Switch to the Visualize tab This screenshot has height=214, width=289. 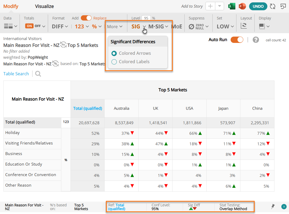(x=44, y=6)
